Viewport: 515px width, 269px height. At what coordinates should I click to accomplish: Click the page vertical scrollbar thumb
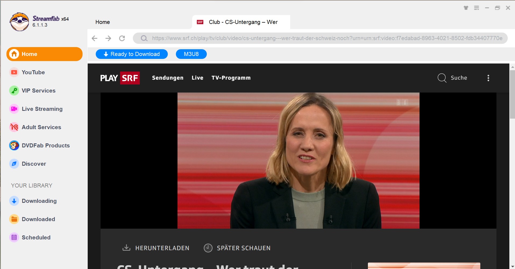pos(512,94)
